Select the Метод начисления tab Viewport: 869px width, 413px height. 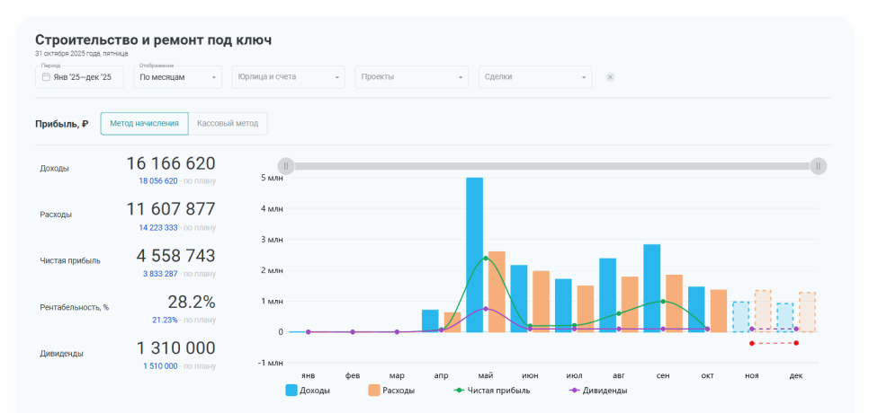click(144, 124)
